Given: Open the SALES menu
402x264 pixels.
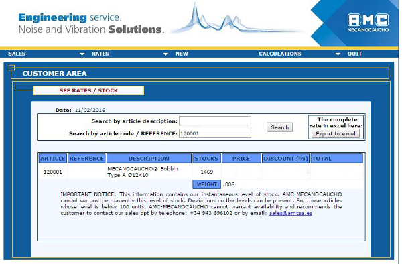Looking at the screenshot, I should pyautogui.click(x=17, y=54).
